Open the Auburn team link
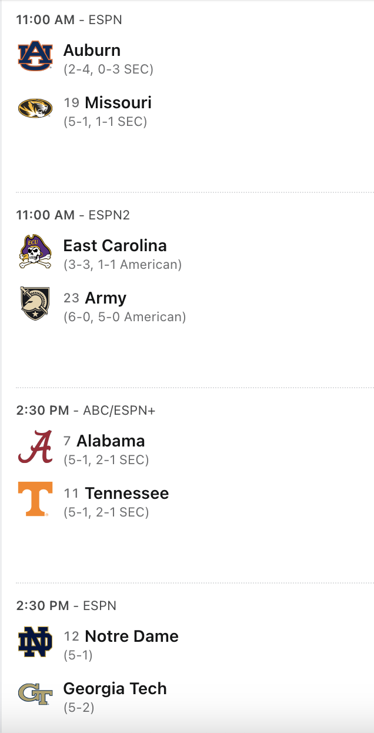The width and height of the screenshot is (374, 733). point(92,51)
